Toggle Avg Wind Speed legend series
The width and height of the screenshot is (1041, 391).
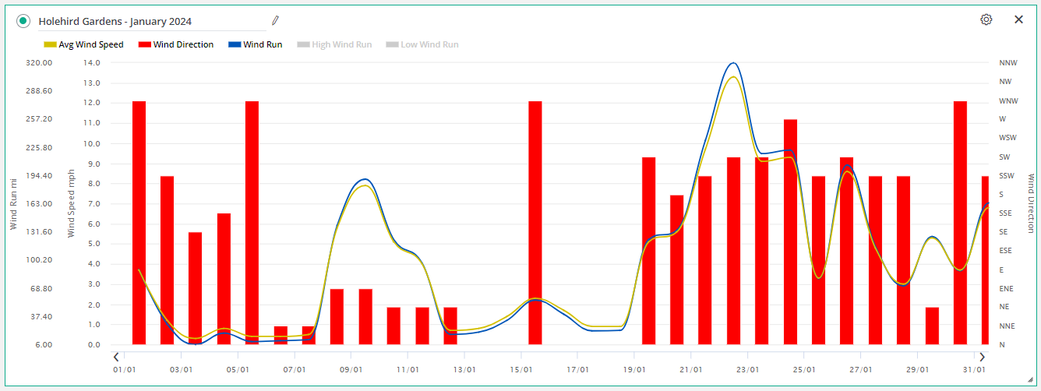point(83,44)
